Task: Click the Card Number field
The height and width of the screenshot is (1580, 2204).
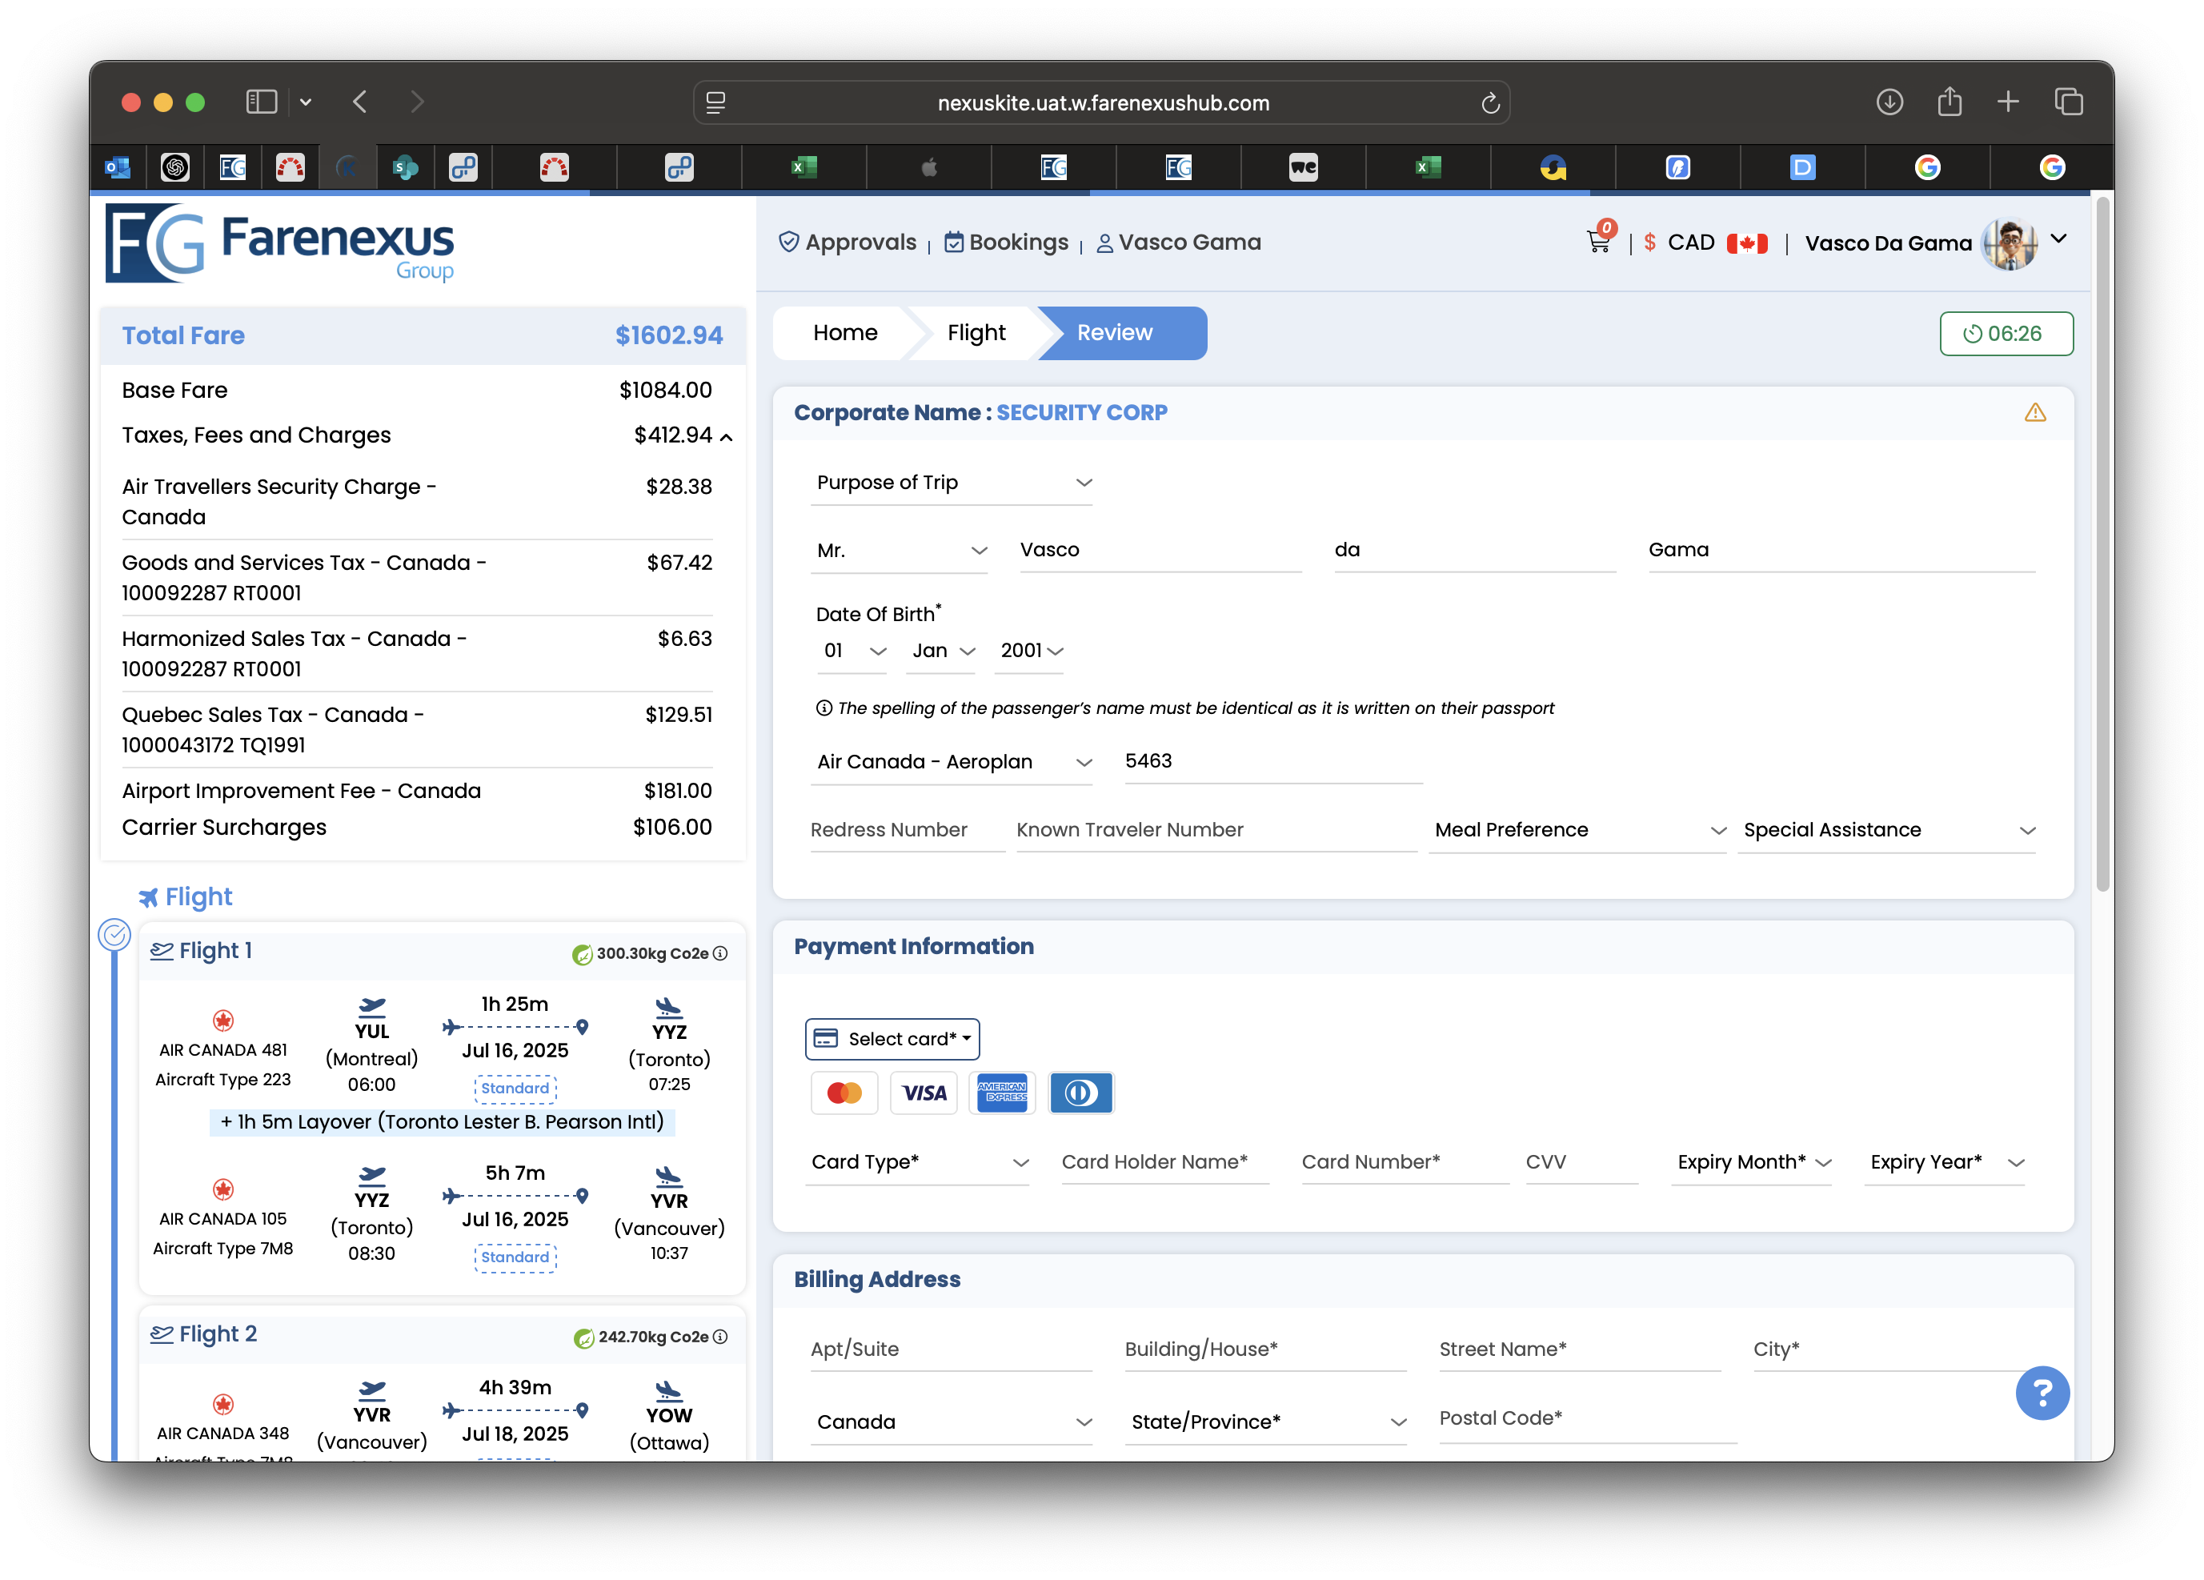Action: pos(1405,1162)
